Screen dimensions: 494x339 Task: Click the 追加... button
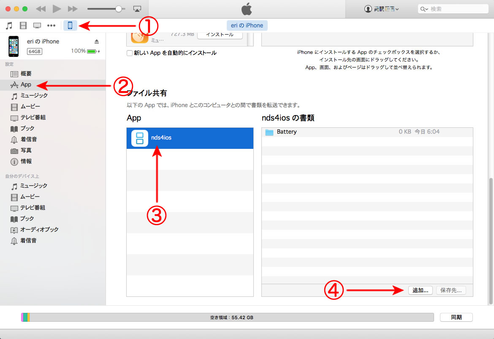[x=420, y=290]
